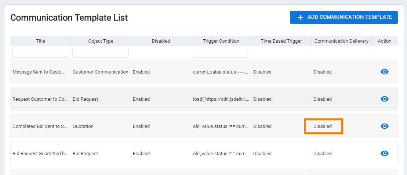407x175 pixels.
Task: Click Bid Request cell in Request Customer row
Action: point(86,99)
